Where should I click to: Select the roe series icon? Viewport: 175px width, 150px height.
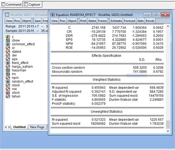point(8,89)
